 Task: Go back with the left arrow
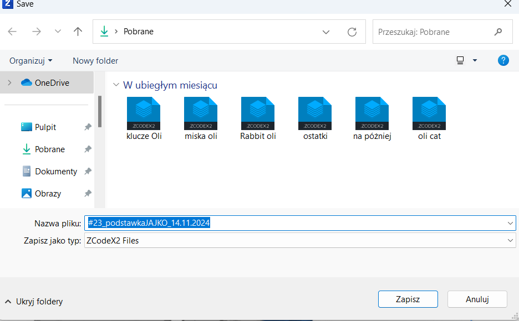[12, 32]
